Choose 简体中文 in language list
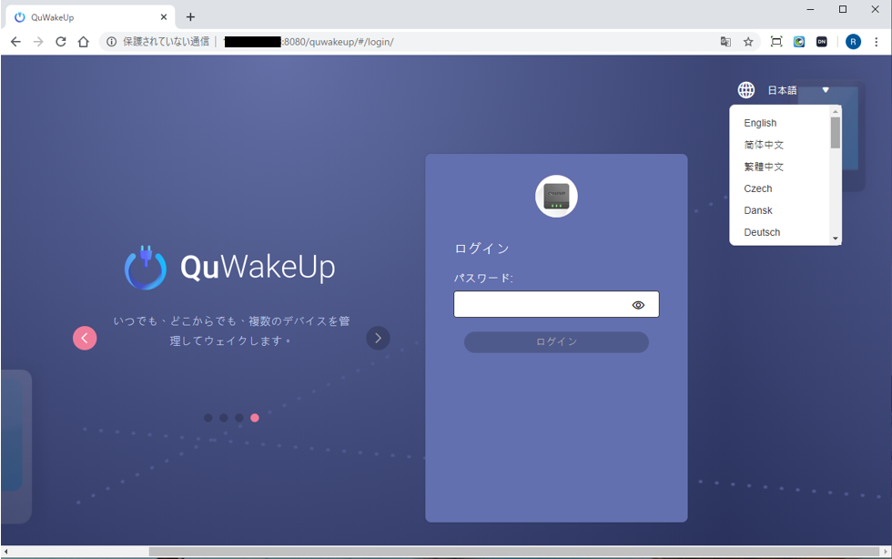This screenshot has height=559, width=892. point(764,145)
